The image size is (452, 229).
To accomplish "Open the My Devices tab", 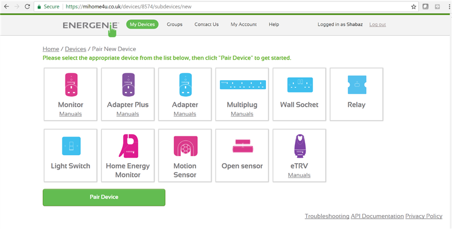I will click(142, 25).
